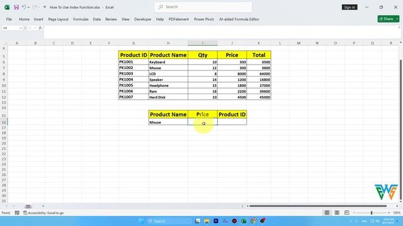Image resolution: width=403 pixels, height=226 pixels.
Task: Select the Mouse cell in lookup table
Action: pos(168,122)
